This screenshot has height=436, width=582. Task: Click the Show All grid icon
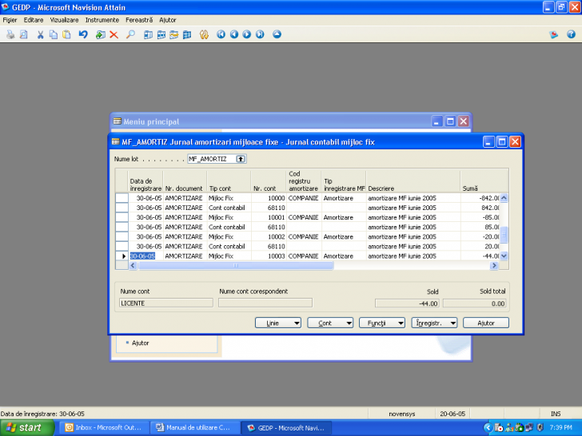[187, 34]
